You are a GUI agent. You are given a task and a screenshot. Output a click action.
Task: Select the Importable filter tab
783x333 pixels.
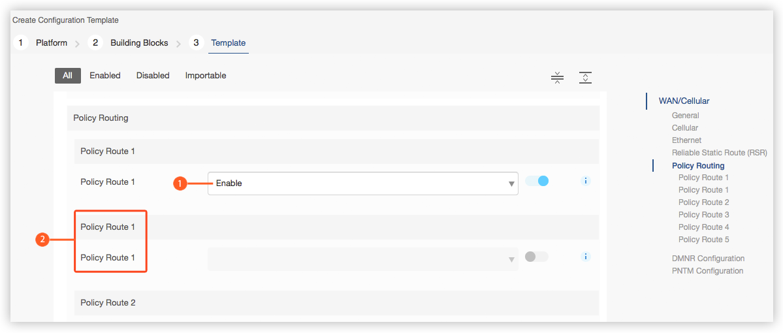[x=206, y=76]
